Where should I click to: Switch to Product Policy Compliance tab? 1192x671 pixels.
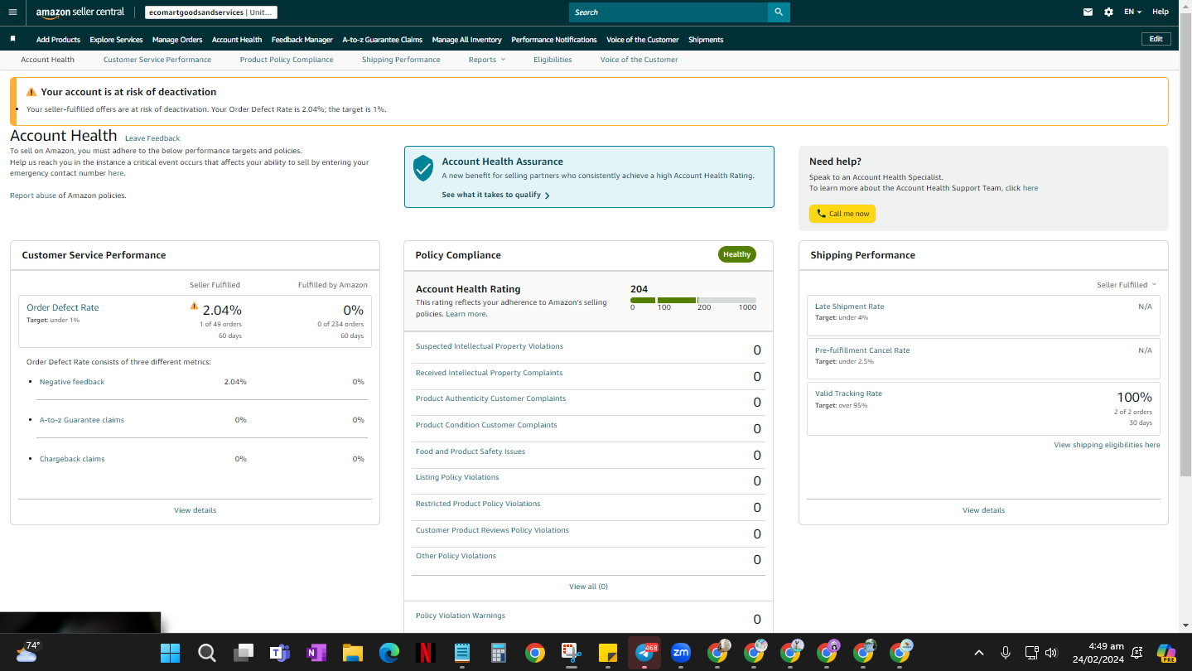pyautogui.click(x=287, y=60)
